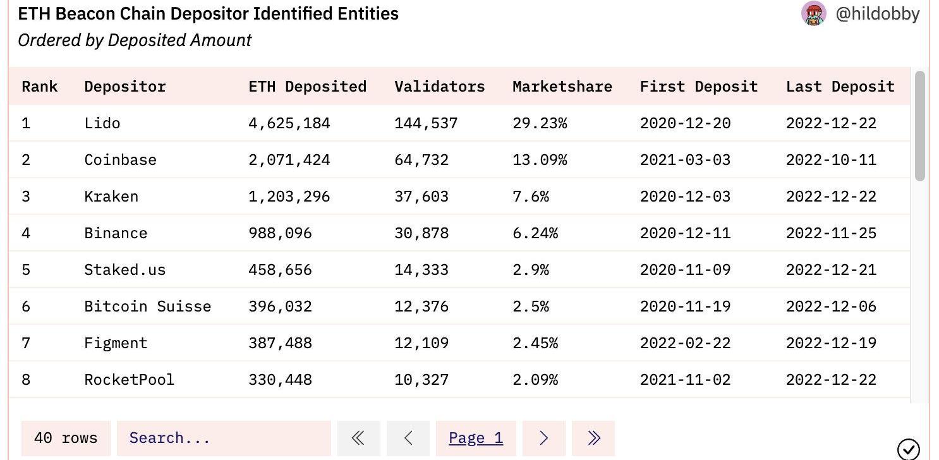Focus the Search... input field
This screenshot has height=460, width=939.
(x=224, y=438)
